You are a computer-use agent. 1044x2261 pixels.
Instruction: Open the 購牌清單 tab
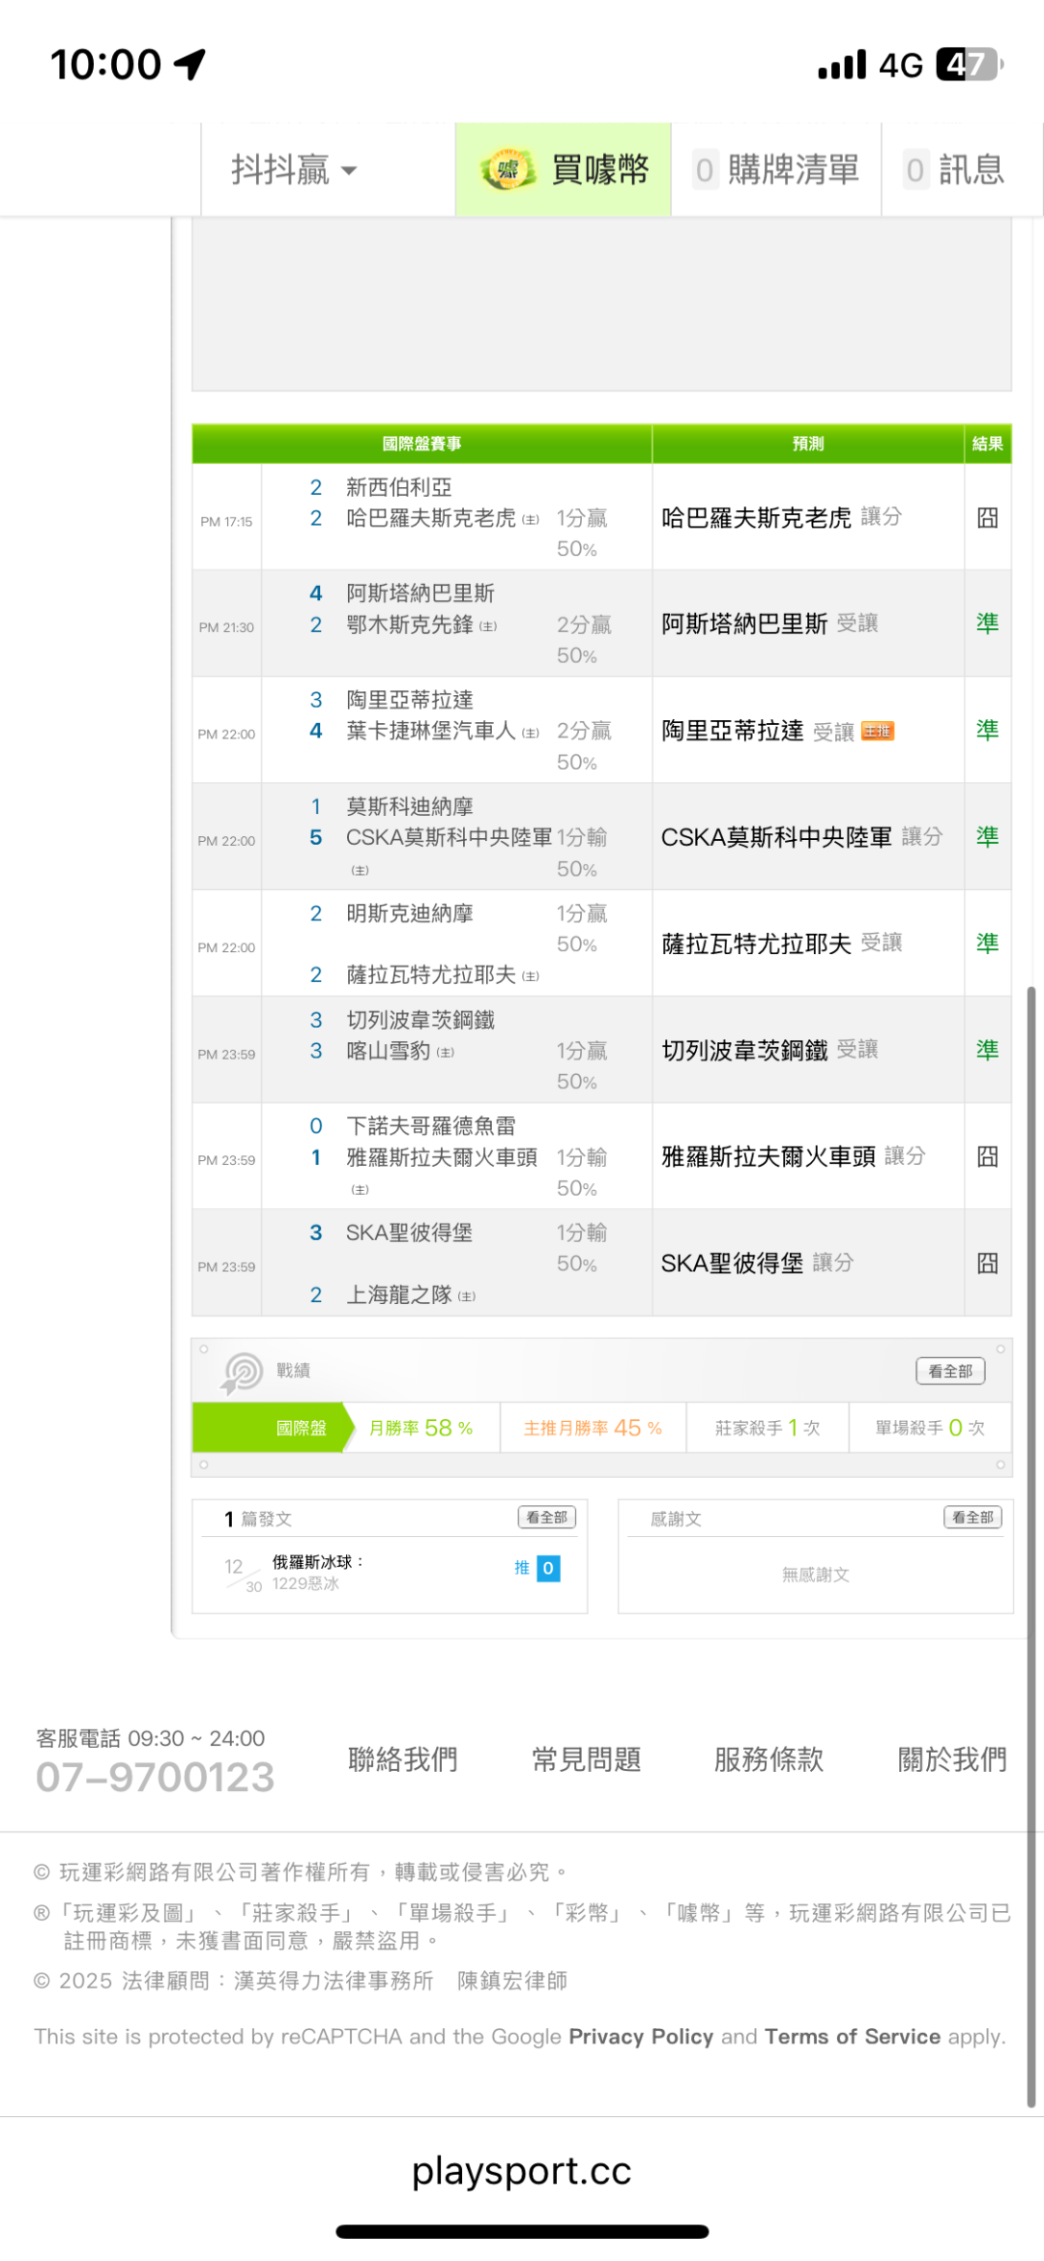[776, 170]
